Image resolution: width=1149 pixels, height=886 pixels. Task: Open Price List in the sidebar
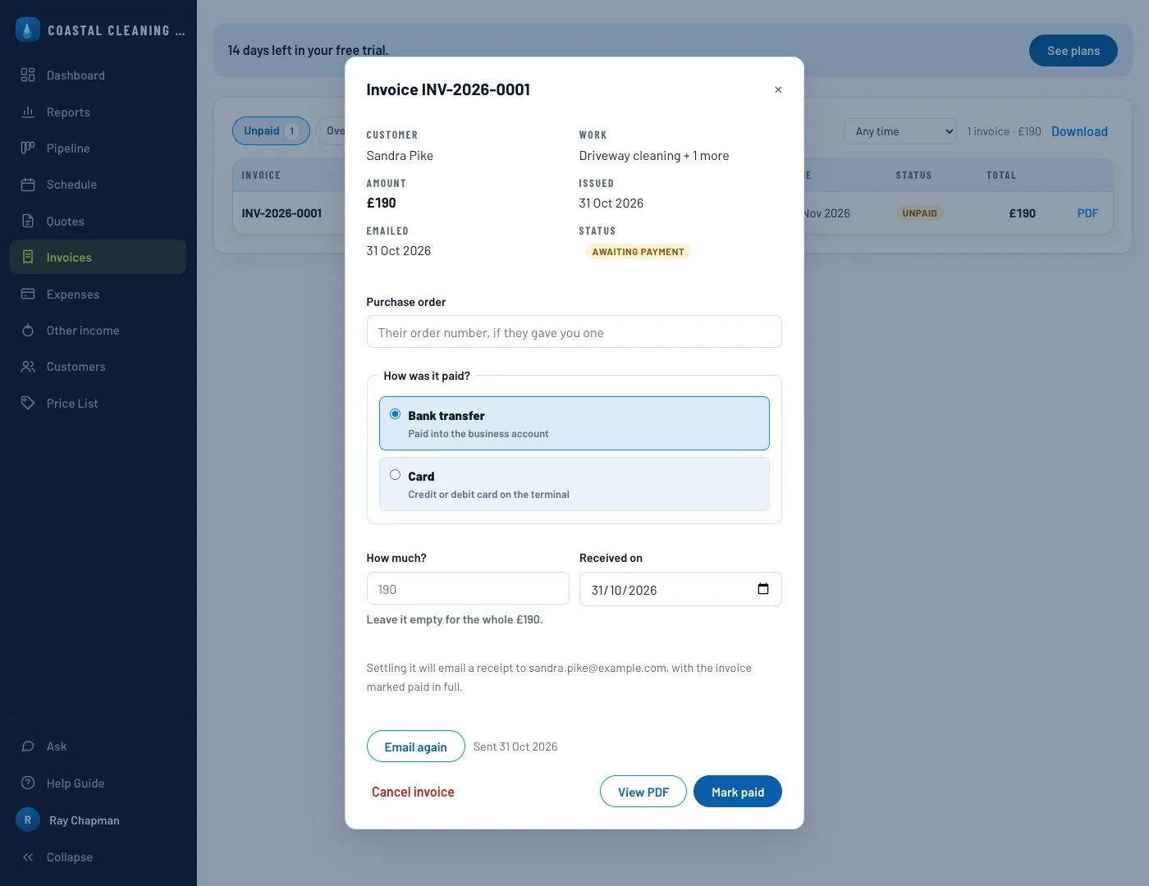[98, 404]
